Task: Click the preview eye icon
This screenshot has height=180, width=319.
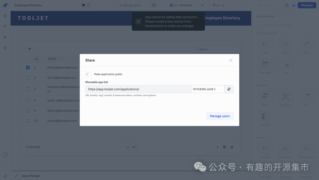Action: pyautogui.click(x=294, y=5)
